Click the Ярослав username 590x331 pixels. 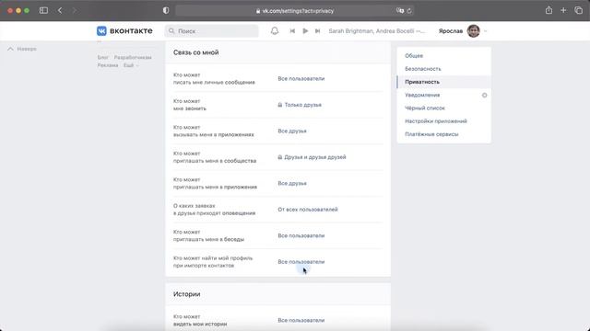pos(451,31)
